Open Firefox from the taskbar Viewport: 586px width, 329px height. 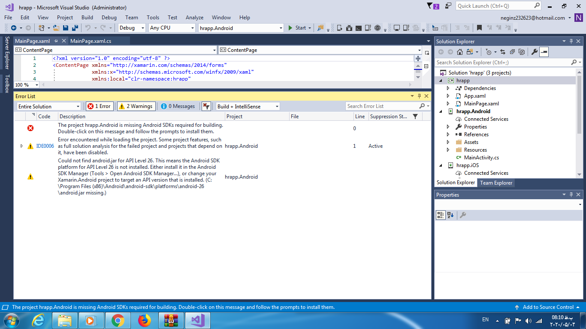(x=145, y=320)
